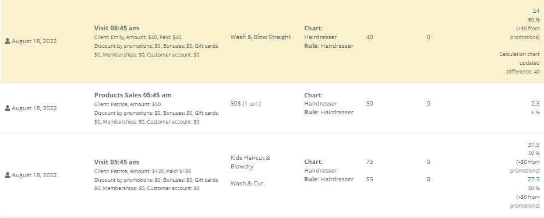Open the 2.5 commission link
The width and height of the screenshot is (544, 218).
point(535,103)
